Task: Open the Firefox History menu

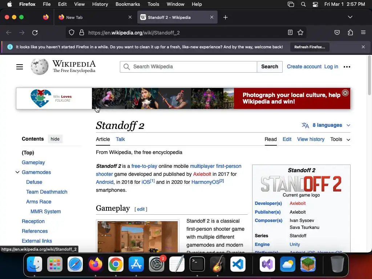Action: pyautogui.click(x=100, y=4)
